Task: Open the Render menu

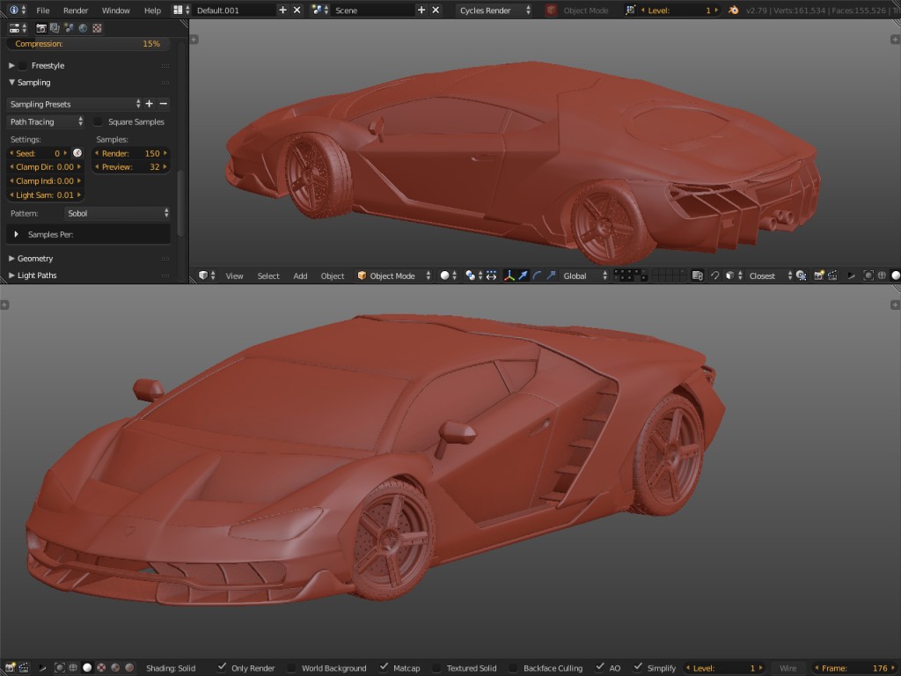Action: (x=76, y=10)
